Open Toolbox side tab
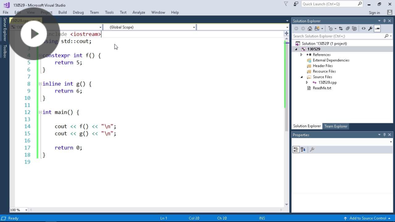Viewport: 395px width, 222px height. (5, 51)
